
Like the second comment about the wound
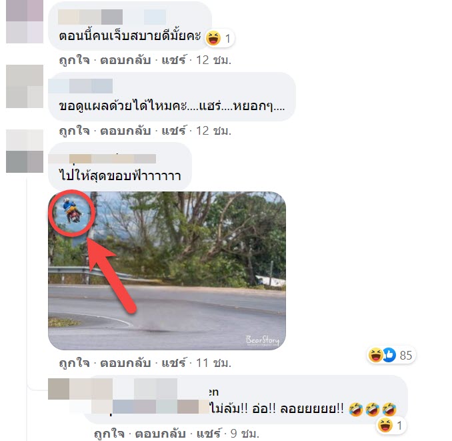coord(75,131)
